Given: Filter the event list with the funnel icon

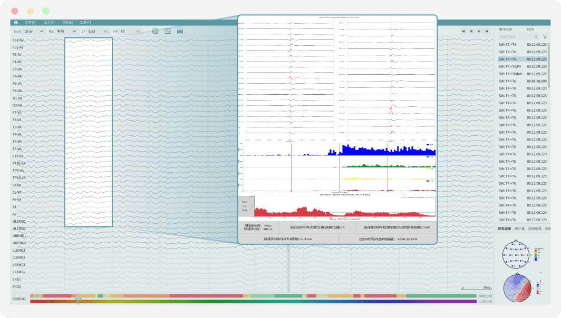Looking at the screenshot, I should point(545,37).
